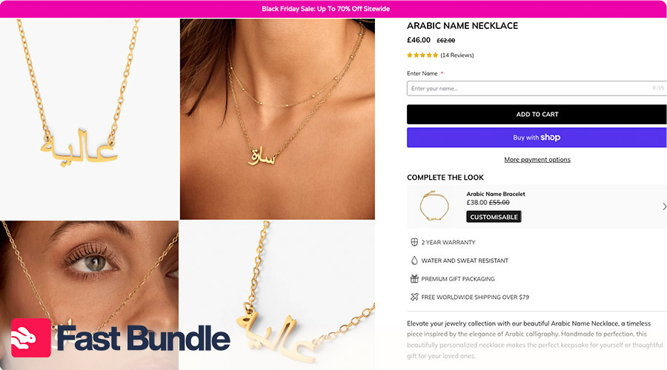Click the 2 year warranty shield icon
The image size is (667, 370).
coord(414,242)
